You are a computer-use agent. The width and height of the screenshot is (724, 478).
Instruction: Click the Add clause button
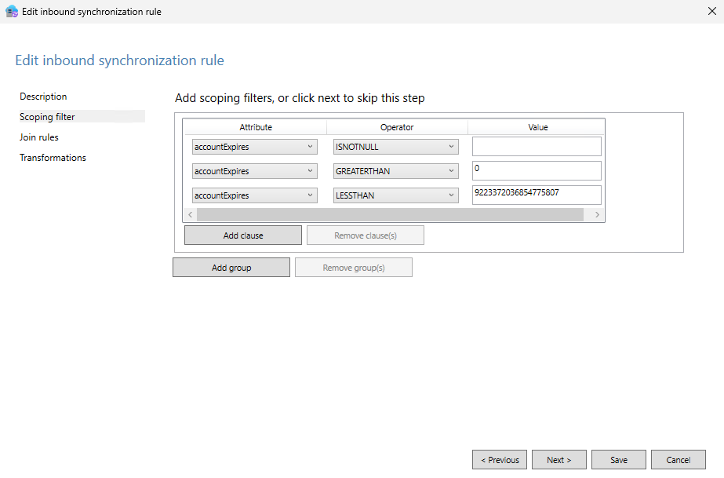pyautogui.click(x=242, y=235)
